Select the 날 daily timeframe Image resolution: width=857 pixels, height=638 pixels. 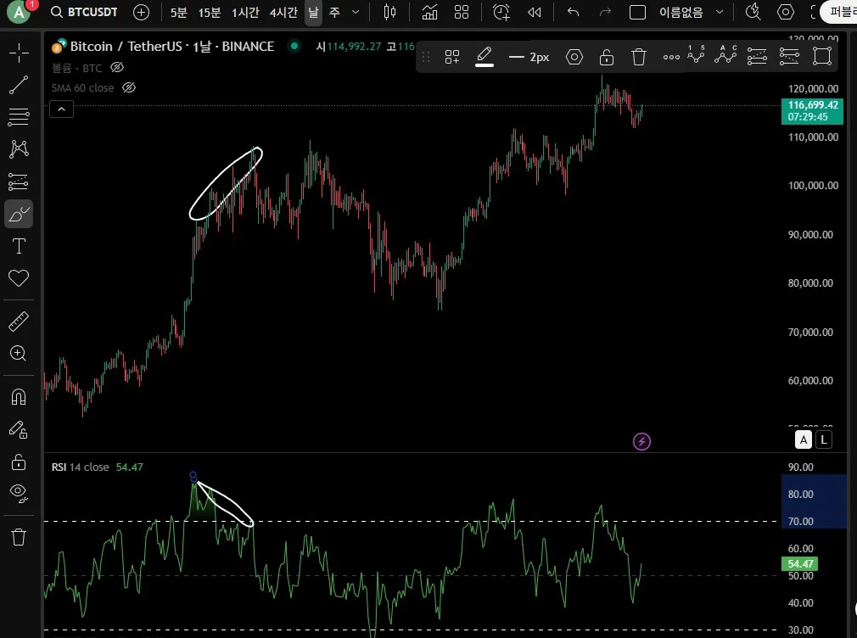coord(313,12)
